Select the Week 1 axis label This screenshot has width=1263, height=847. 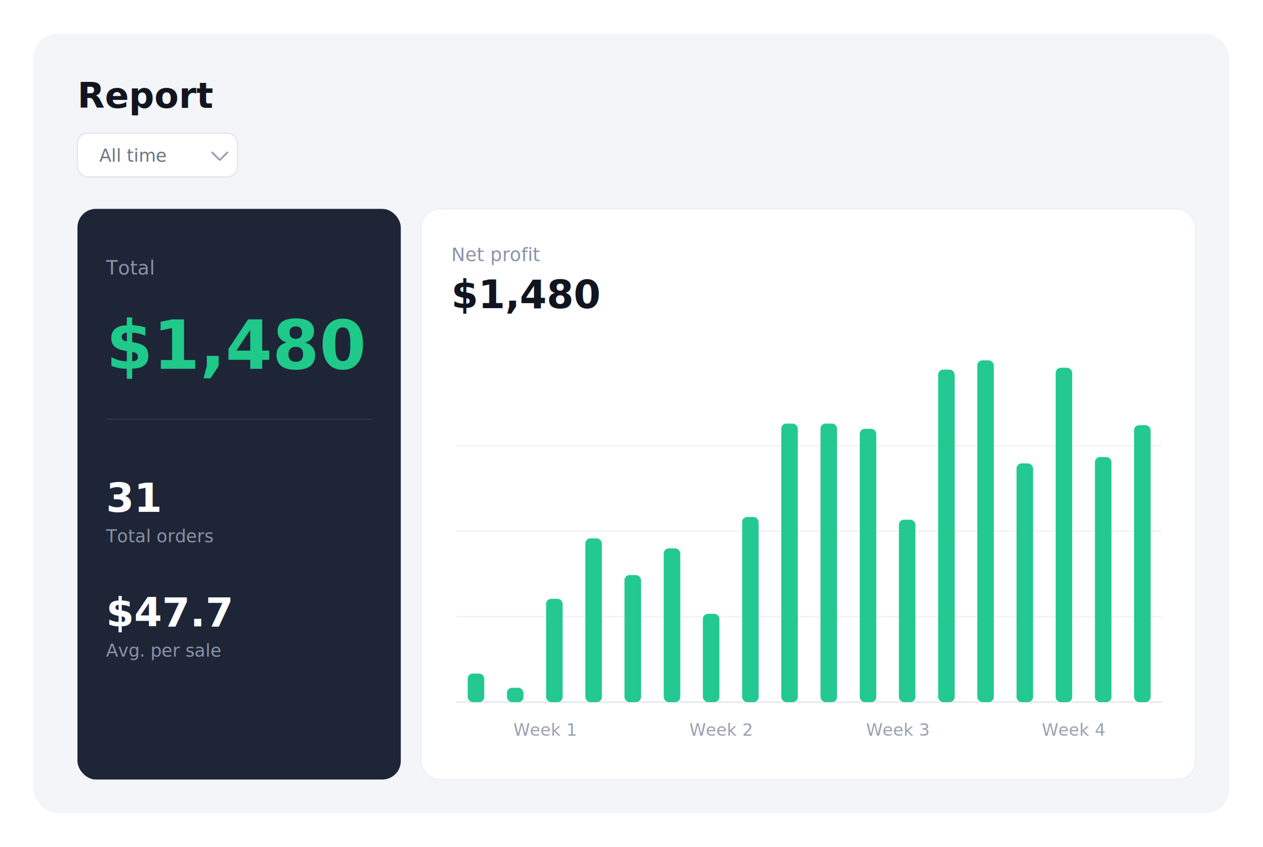click(545, 730)
